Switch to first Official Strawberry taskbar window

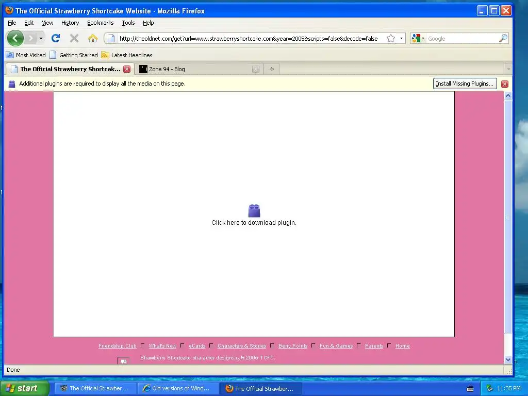pos(95,388)
